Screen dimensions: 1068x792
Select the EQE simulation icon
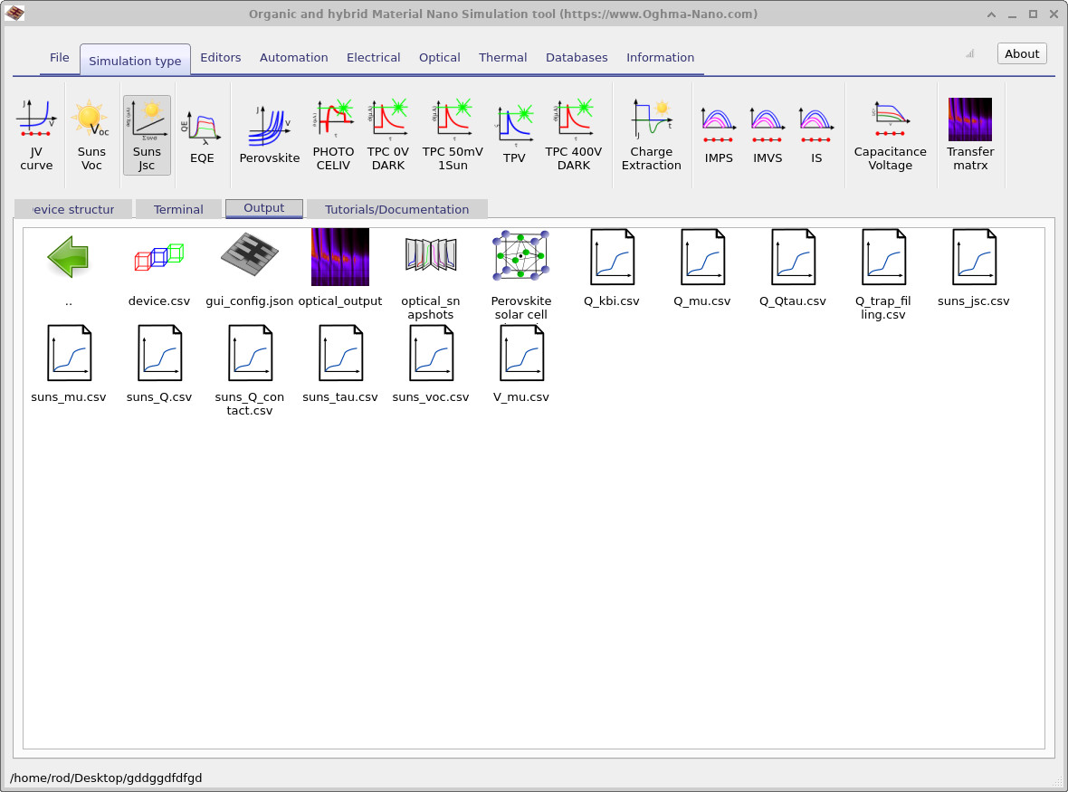(x=202, y=135)
